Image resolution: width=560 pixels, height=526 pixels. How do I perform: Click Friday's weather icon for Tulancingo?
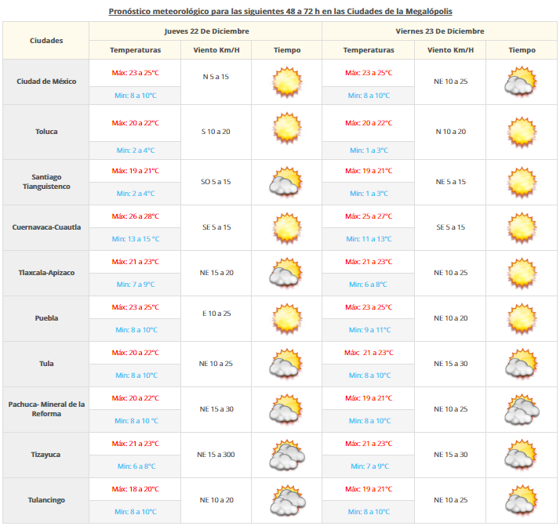tap(521, 500)
